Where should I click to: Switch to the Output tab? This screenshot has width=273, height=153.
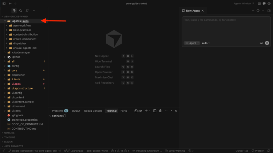[76, 111]
